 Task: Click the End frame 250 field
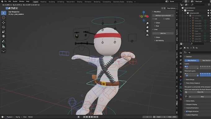point(172,117)
